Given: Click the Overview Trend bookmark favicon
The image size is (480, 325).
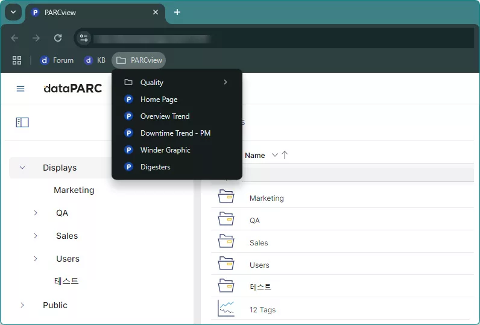Looking at the screenshot, I should point(128,116).
